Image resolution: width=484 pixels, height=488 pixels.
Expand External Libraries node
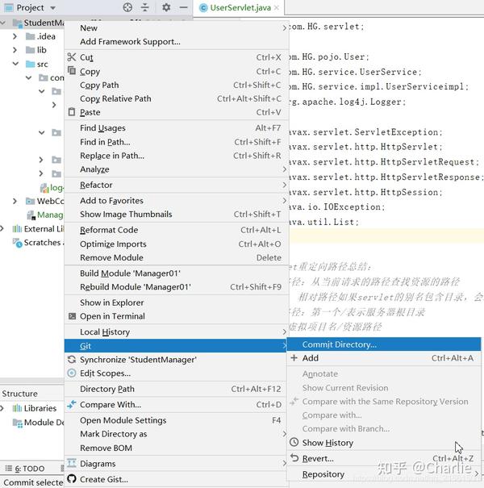(2, 229)
